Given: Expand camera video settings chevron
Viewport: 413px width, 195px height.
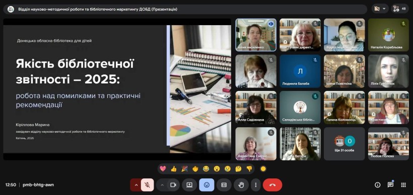Looking at the screenshot, I should [162, 185].
